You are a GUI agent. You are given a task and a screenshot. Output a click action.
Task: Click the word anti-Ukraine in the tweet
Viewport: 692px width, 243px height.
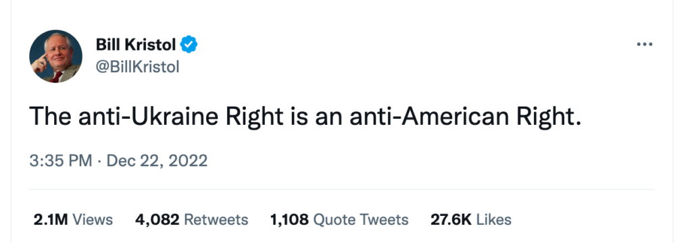pos(148,116)
